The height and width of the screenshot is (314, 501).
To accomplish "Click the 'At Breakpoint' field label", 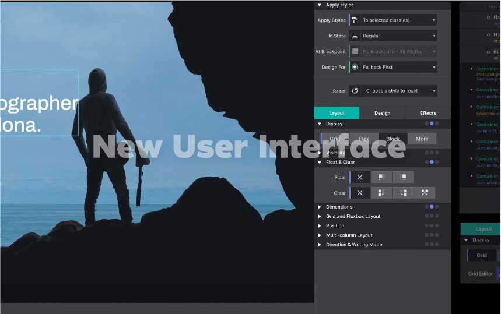I will 330,51.
